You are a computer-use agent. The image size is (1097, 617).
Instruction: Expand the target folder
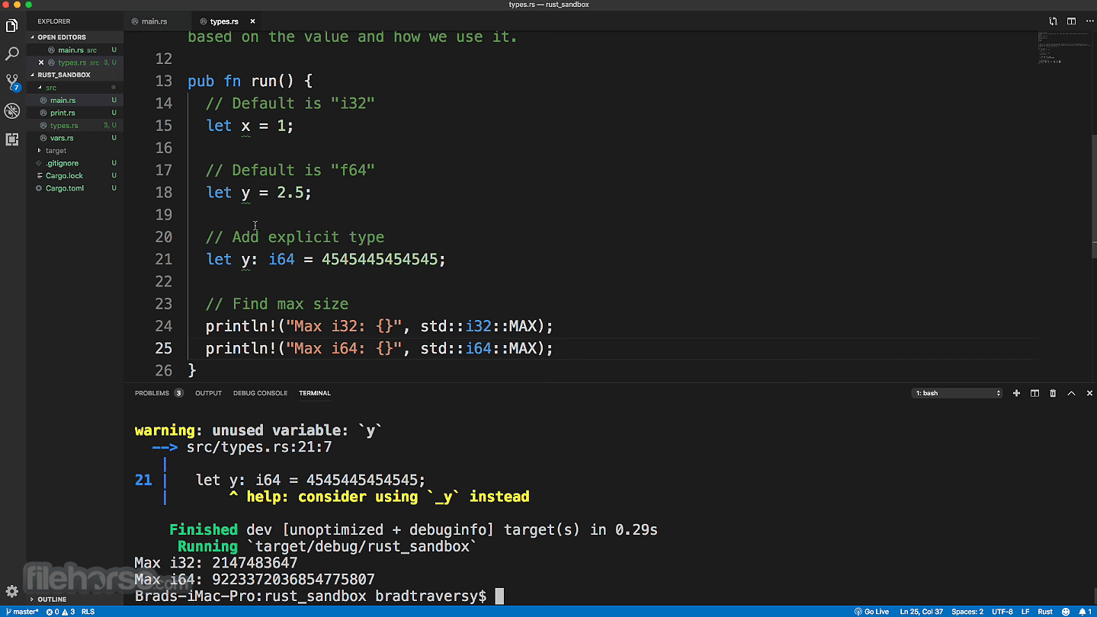[56, 151]
